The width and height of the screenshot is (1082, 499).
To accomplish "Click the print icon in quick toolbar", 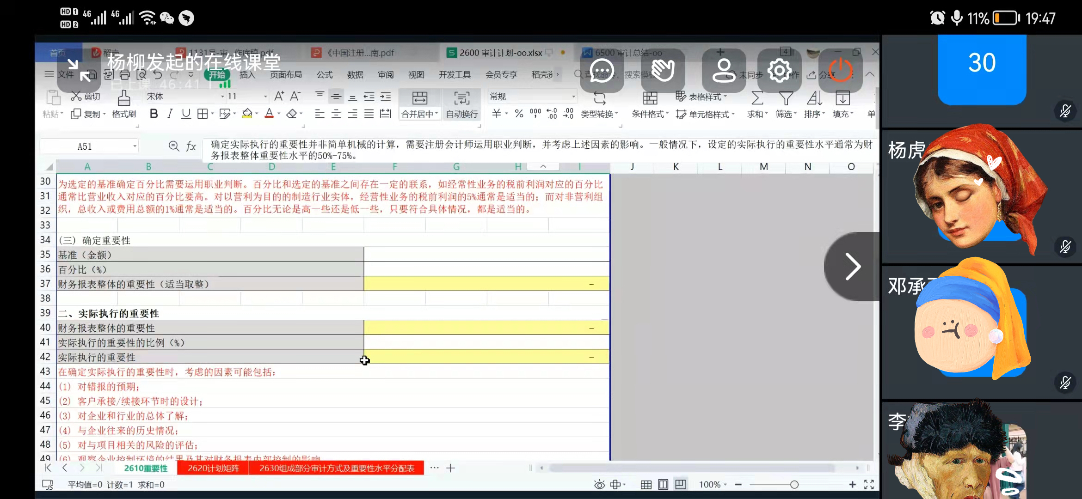I will (125, 75).
